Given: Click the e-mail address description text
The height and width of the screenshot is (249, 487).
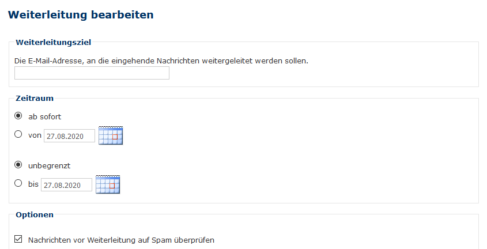Looking at the screenshot, I should 161,60.
